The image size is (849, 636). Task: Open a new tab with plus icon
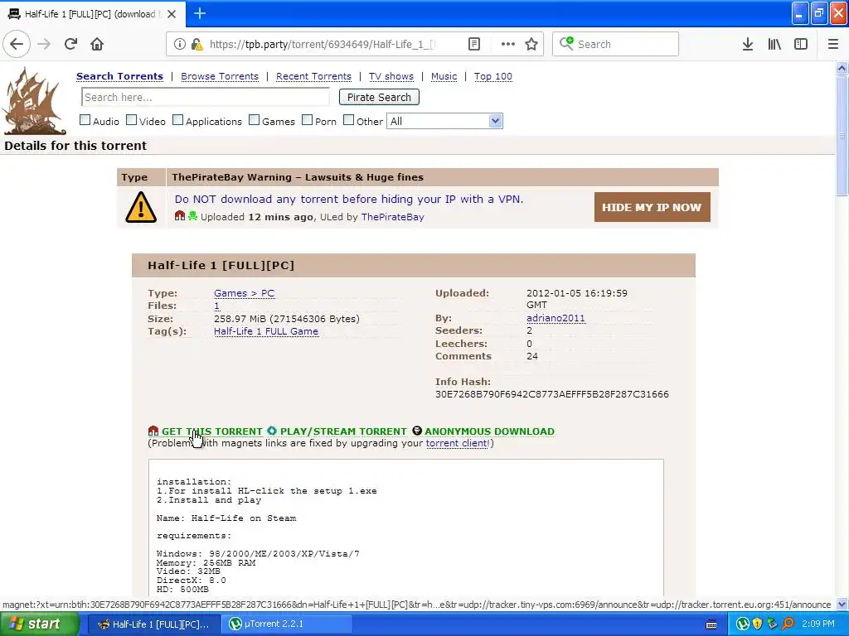pyautogui.click(x=199, y=13)
